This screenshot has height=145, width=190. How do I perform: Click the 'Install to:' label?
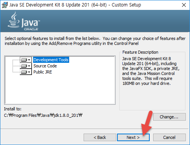pos(13,109)
